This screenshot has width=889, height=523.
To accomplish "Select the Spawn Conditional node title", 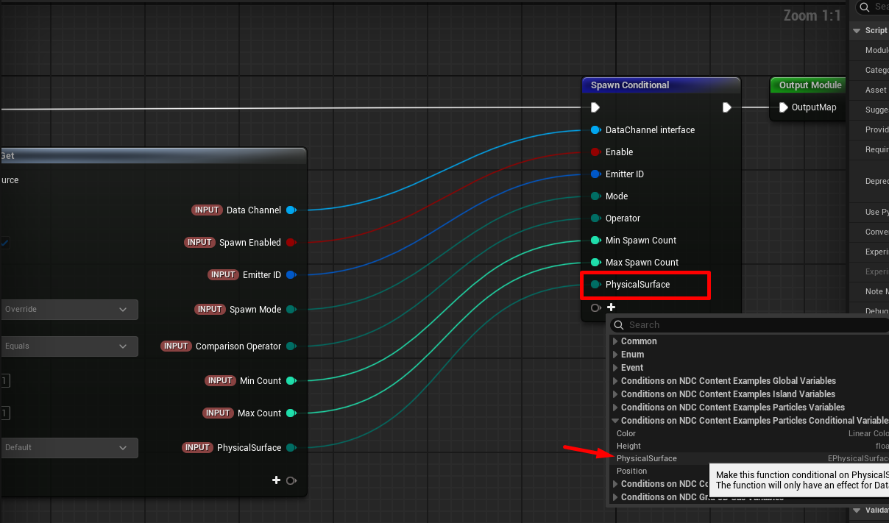I will 630,85.
